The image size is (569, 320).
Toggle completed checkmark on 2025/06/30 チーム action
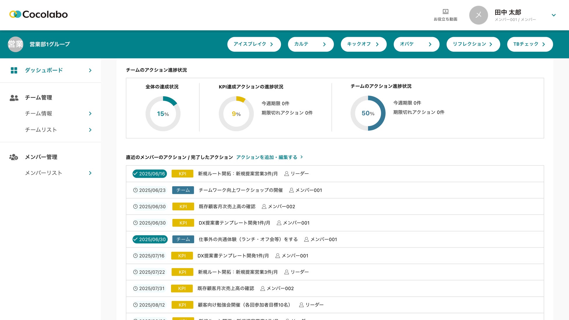(135, 239)
